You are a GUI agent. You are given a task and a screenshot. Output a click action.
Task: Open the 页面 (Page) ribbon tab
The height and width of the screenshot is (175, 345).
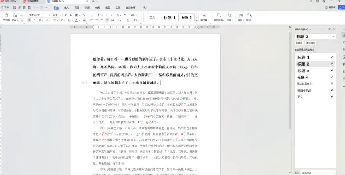coord(77,7)
